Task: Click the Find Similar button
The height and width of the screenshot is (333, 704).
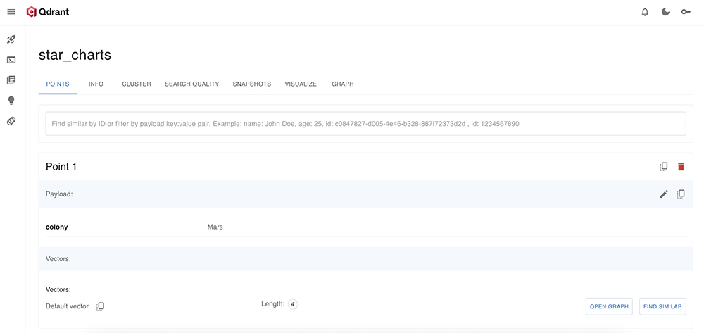Action: pos(662,306)
